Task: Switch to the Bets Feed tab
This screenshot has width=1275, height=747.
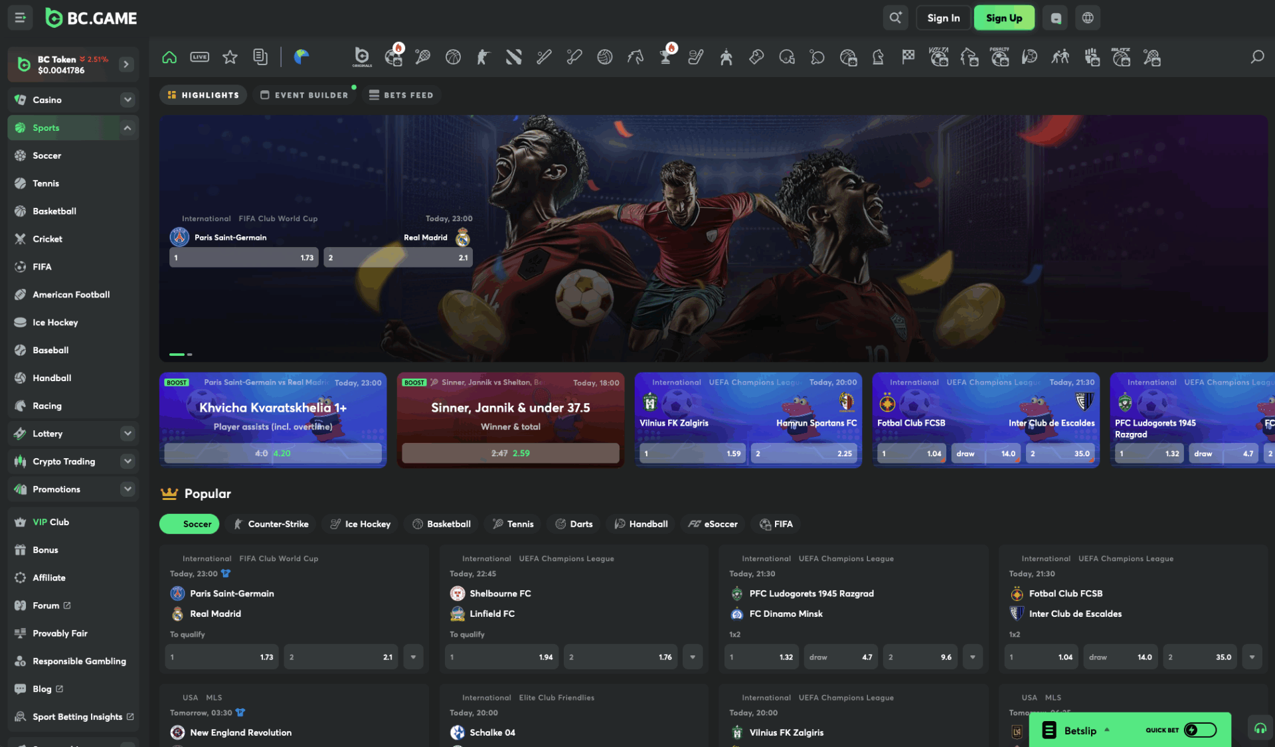Action: click(x=401, y=95)
